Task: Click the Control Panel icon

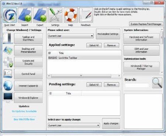Action: point(8,74)
